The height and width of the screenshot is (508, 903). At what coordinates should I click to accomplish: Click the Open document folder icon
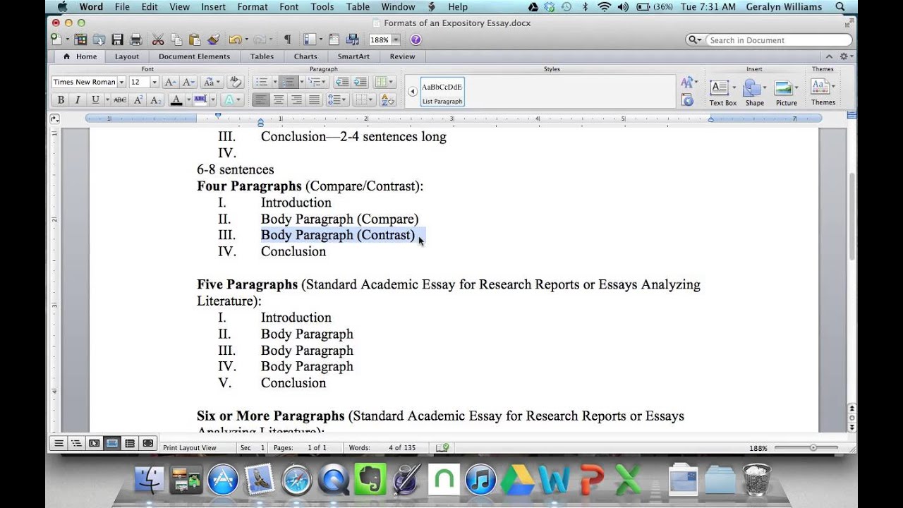pyautogui.click(x=99, y=40)
